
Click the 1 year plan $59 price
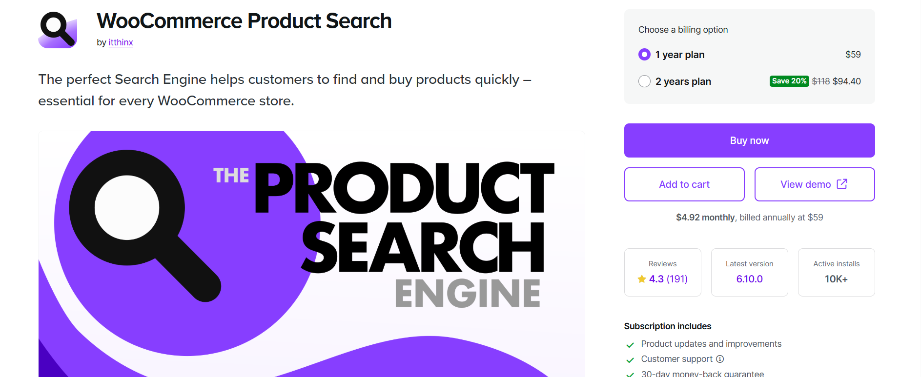tap(853, 55)
